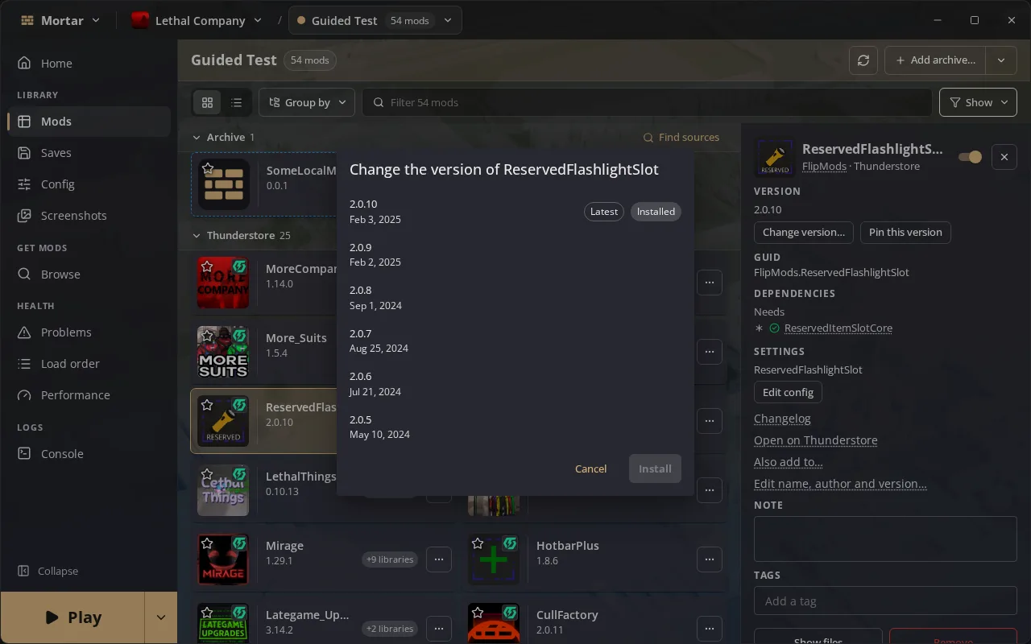Open Home from the sidebar

click(x=89, y=63)
